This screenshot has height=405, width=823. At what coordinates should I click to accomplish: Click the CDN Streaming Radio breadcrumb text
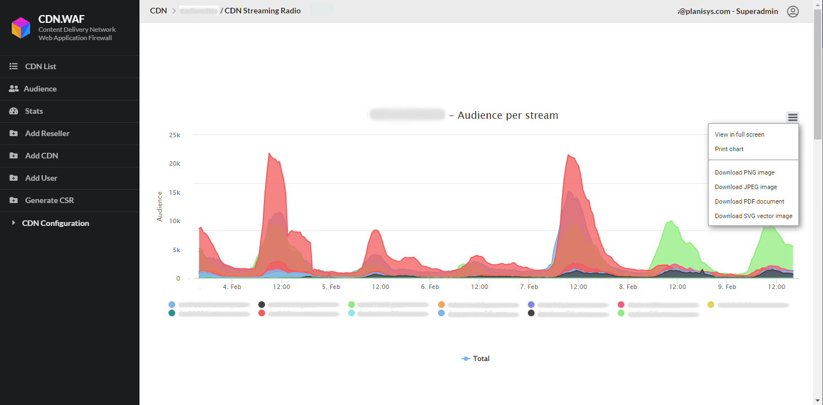tap(263, 11)
